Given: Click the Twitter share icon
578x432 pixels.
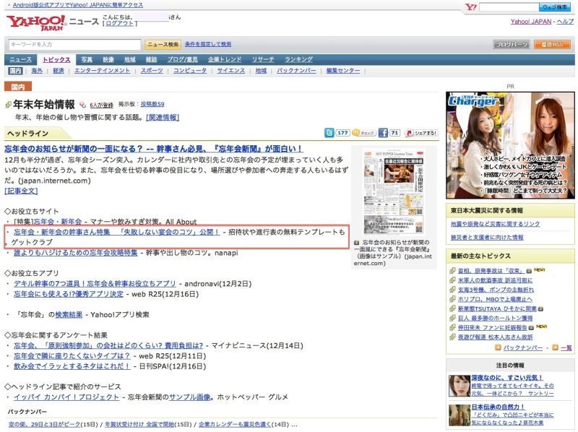Looking at the screenshot, I should [329, 133].
